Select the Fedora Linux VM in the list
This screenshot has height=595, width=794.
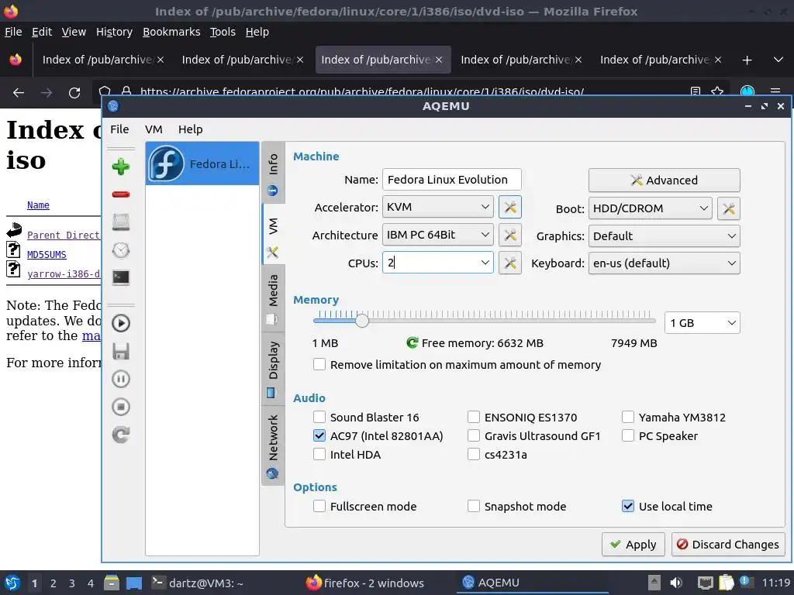tap(202, 163)
